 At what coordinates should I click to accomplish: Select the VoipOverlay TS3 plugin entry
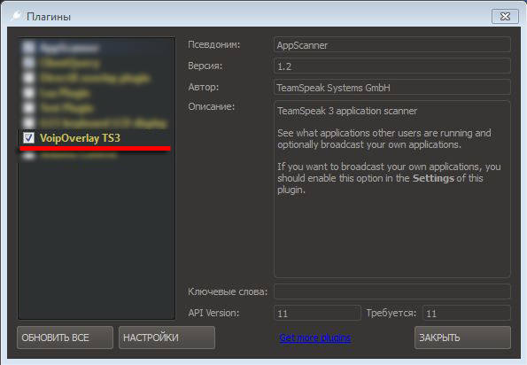pos(80,138)
